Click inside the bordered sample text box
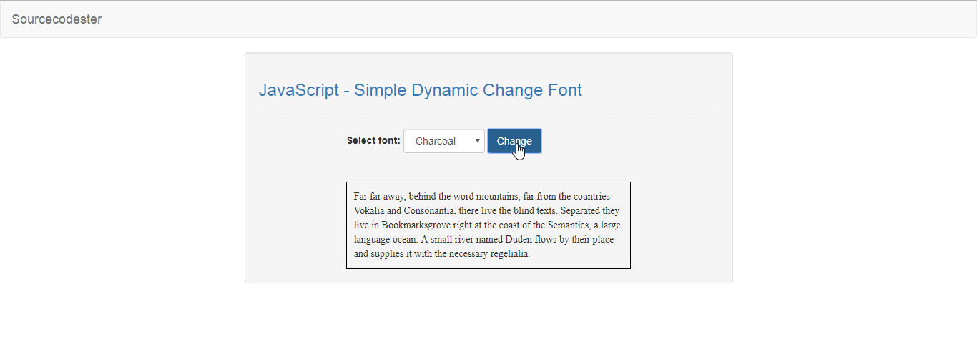Viewport: 977px width, 362px height. click(488, 225)
